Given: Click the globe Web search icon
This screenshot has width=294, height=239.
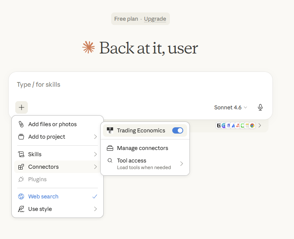Looking at the screenshot, I should 21,196.
